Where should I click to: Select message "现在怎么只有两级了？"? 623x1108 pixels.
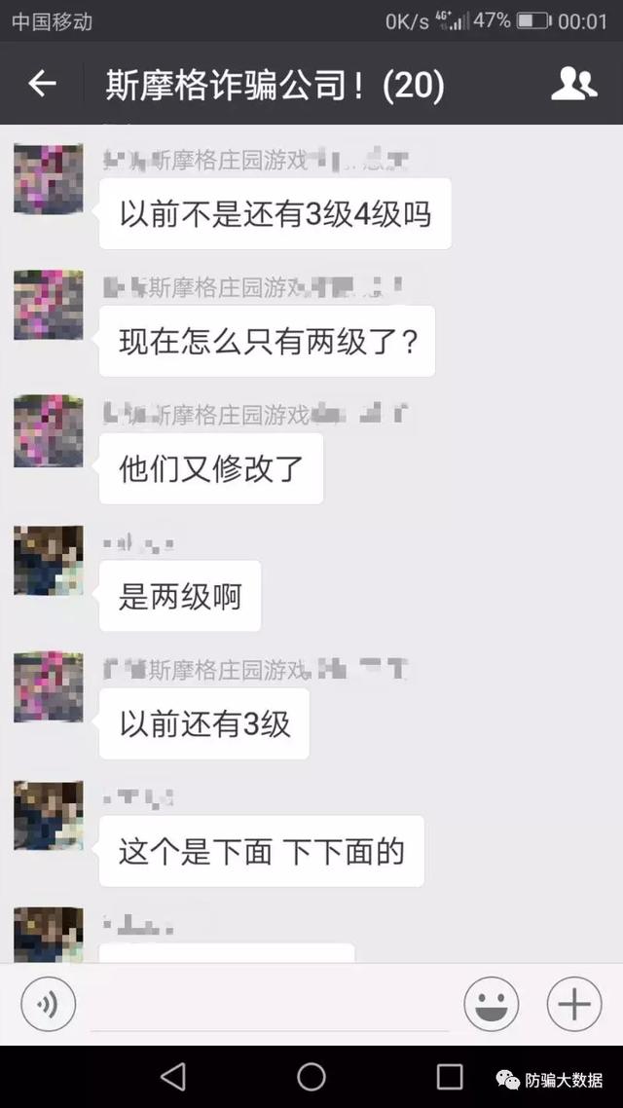[x=267, y=342]
